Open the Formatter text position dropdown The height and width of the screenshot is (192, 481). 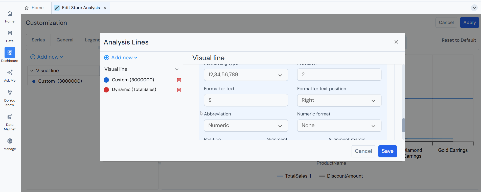[x=339, y=100]
